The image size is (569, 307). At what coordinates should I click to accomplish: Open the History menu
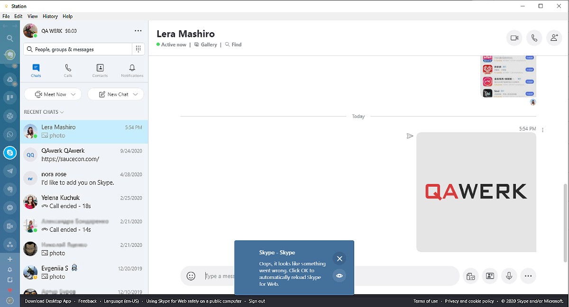[x=50, y=16]
